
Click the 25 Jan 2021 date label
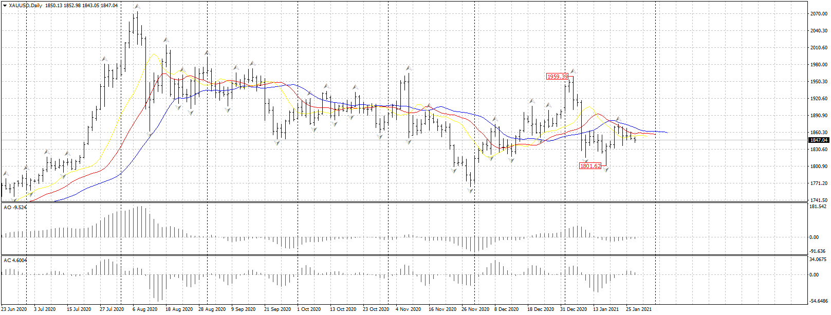click(638, 309)
